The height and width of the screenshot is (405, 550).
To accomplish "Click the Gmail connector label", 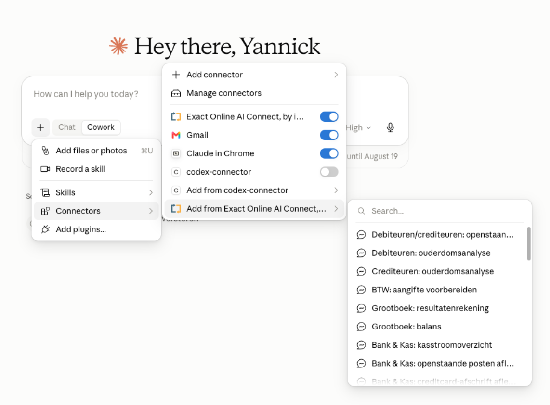I will 197,135.
